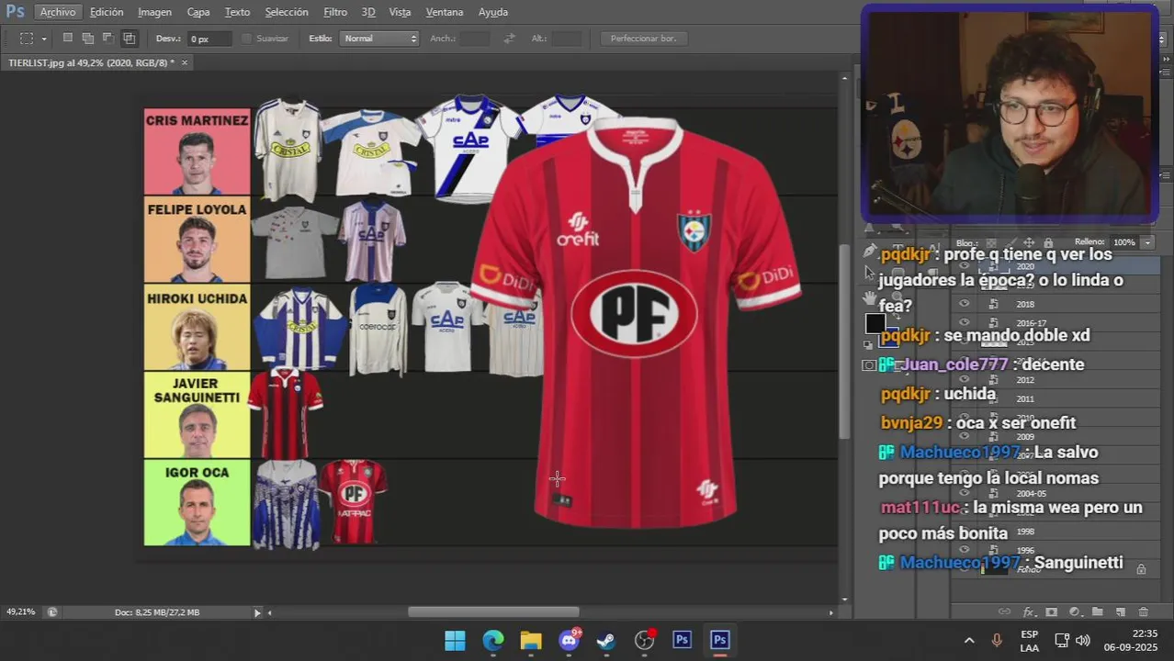Hide the 2016-17 layer eye
The height and width of the screenshot is (661, 1174).
[x=964, y=323]
